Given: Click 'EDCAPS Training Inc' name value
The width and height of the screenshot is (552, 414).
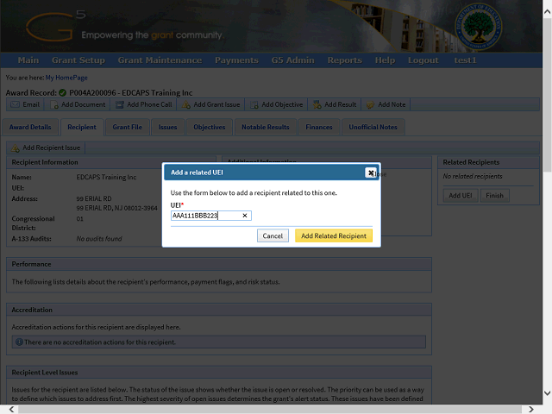Looking at the screenshot, I should pyautogui.click(x=106, y=177).
